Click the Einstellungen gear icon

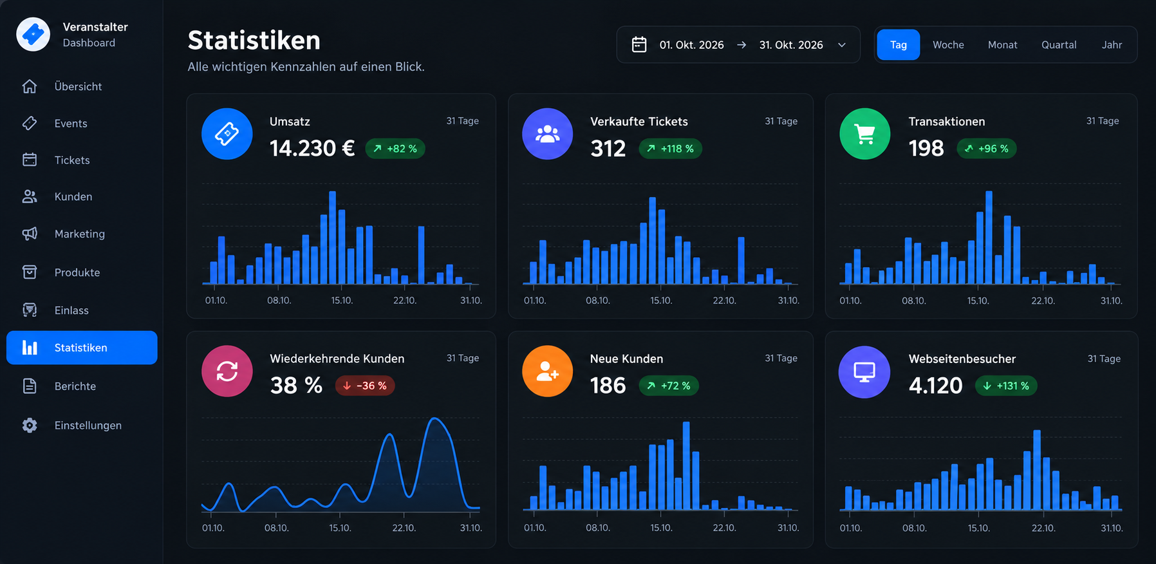(30, 425)
